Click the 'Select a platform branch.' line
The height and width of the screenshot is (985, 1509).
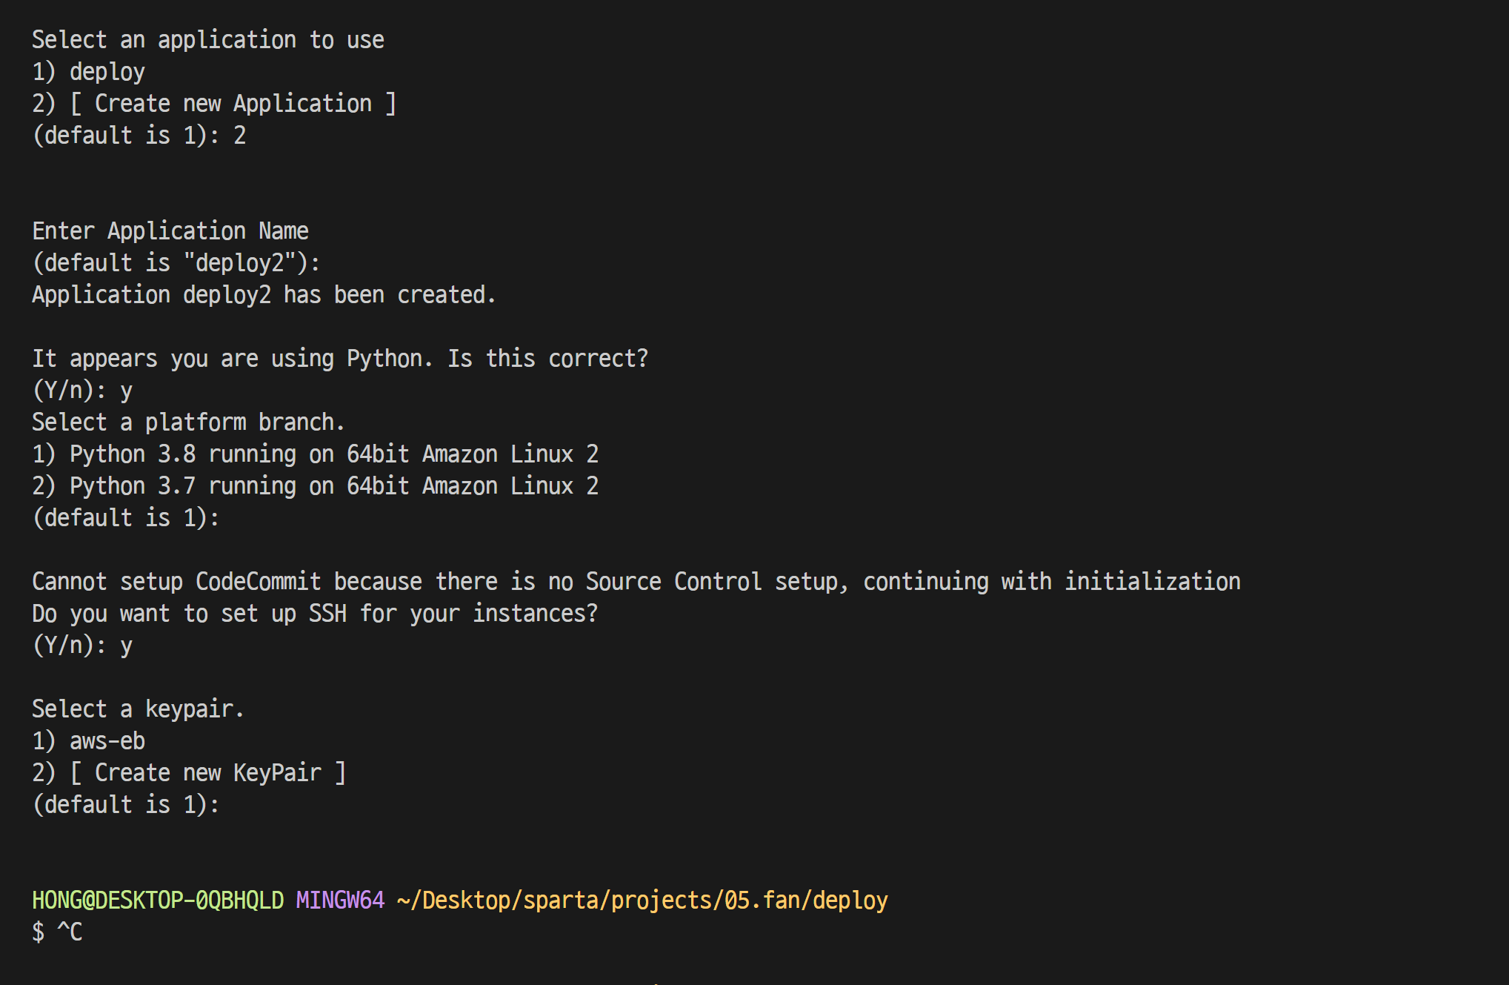tap(189, 422)
